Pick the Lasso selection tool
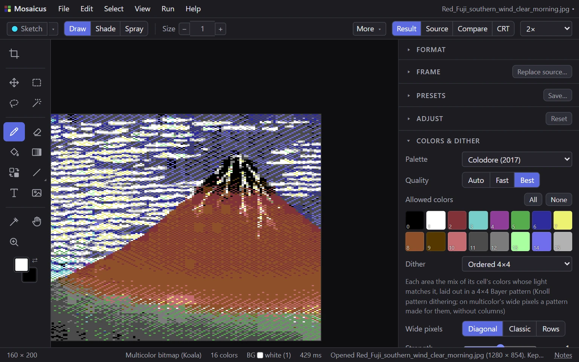The height and width of the screenshot is (362, 579). click(x=14, y=103)
